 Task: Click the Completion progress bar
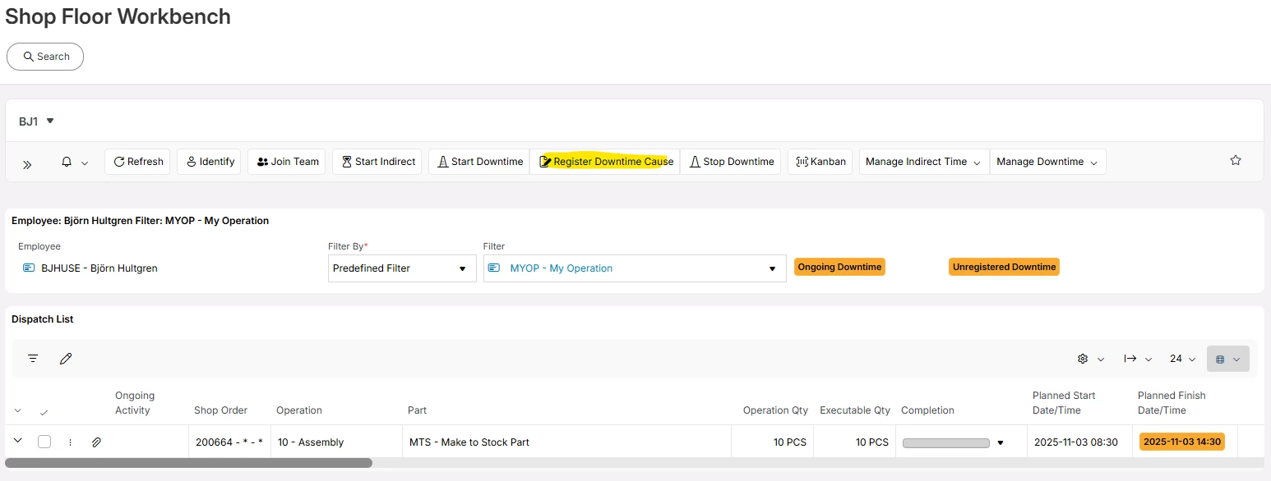[x=945, y=442]
